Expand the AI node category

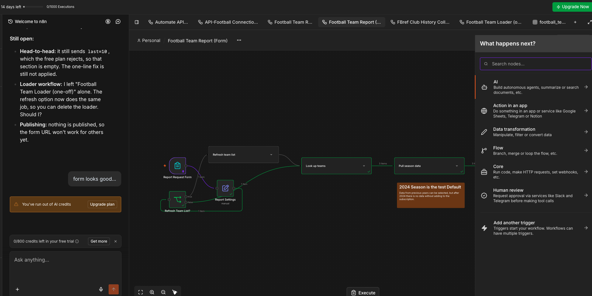[533, 87]
